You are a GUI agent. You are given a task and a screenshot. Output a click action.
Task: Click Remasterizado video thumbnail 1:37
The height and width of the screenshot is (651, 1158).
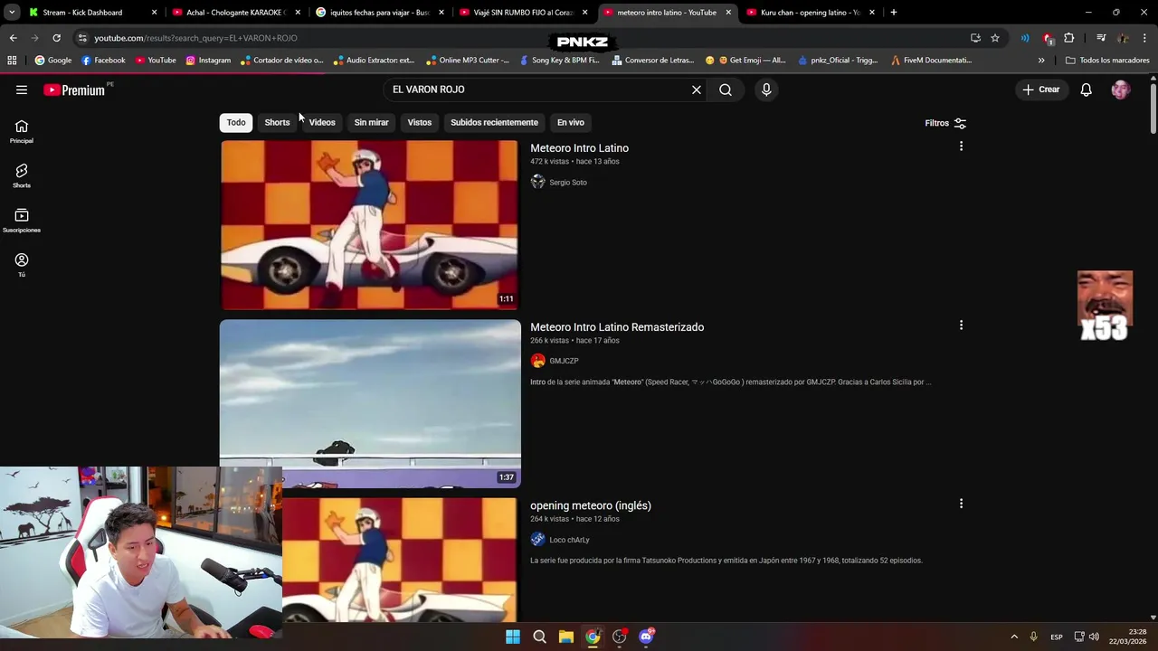(x=370, y=404)
